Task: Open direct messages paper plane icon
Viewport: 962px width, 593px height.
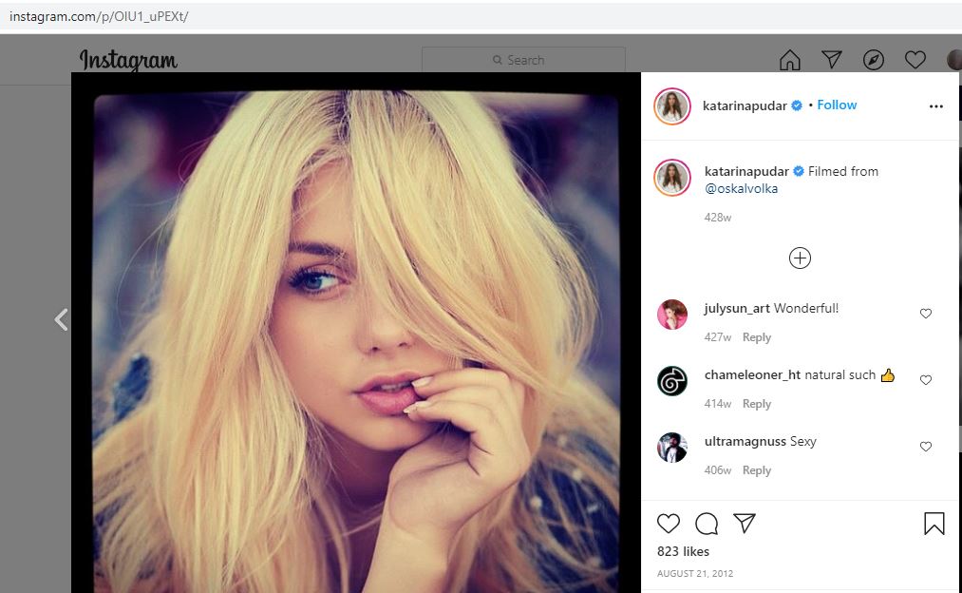Action: click(x=831, y=60)
